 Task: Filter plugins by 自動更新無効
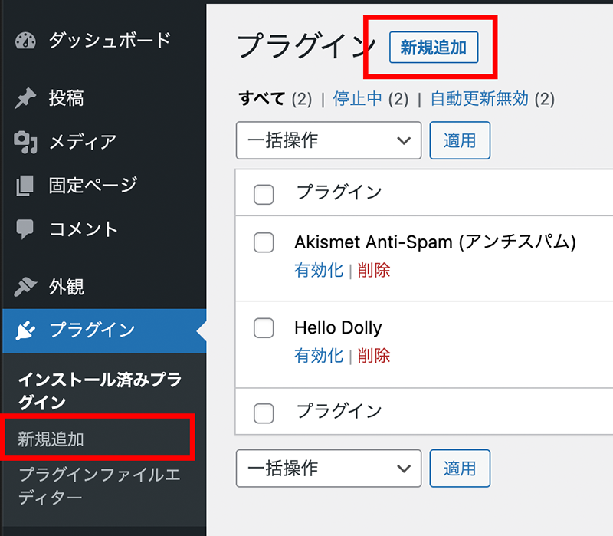click(480, 99)
